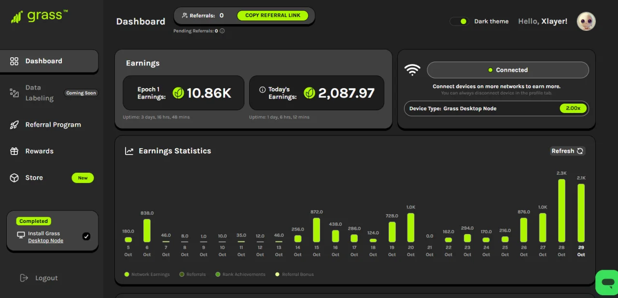Click the Completed badge
The width and height of the screenshot is (618, 298).
(x=34, y=221)
